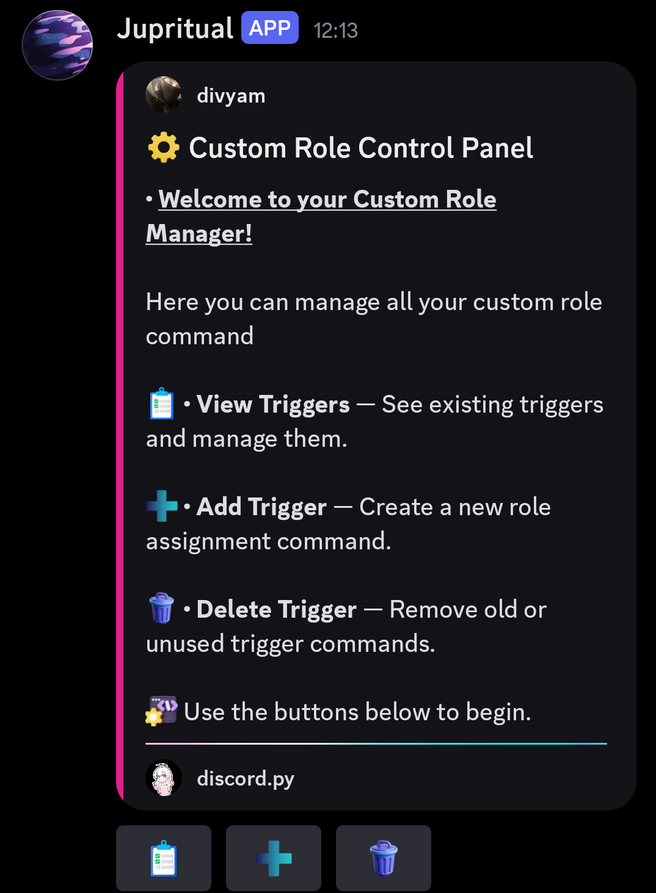This screenshot has width=656, height=893.
Task: Open Jupritual bot avatar profile
Action: click(57, 45)
